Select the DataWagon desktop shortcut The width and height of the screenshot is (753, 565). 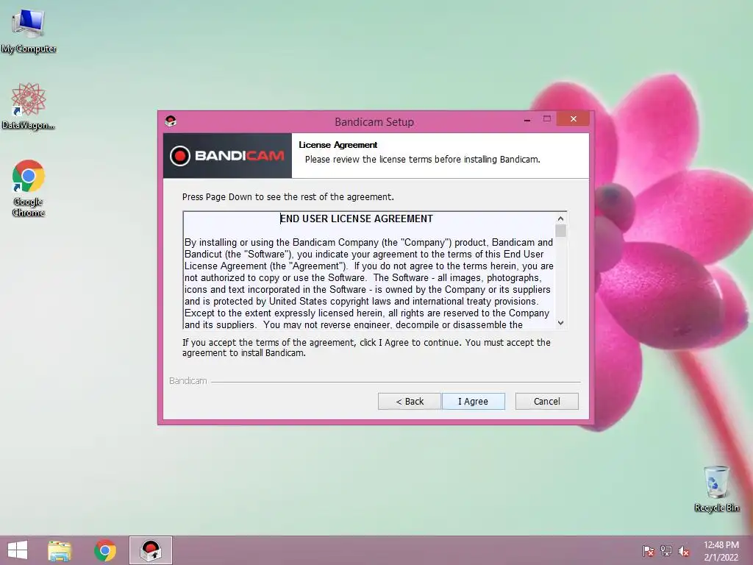(29, 106)
